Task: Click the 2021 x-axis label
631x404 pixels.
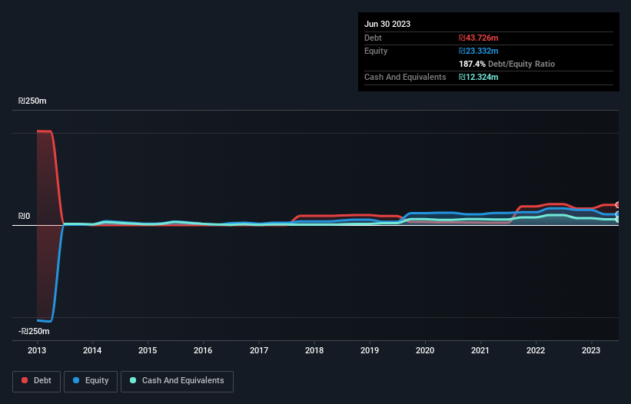Action: point(480,350)
